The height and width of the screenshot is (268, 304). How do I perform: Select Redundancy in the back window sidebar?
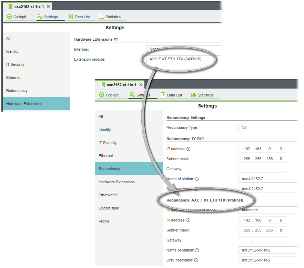tap(37, 91)
